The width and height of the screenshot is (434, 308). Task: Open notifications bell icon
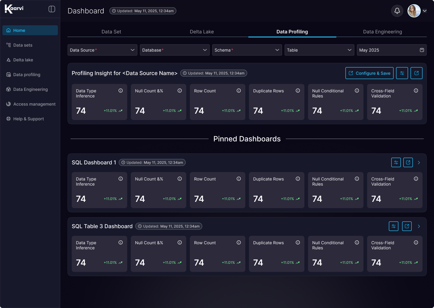(x=397, y=11)
